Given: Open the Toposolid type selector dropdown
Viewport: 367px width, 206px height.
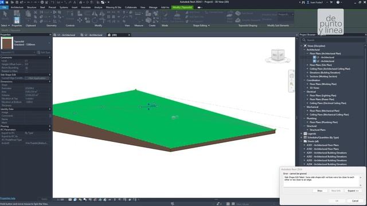Looking at the screenshot, I should click(x=49, y=43).
